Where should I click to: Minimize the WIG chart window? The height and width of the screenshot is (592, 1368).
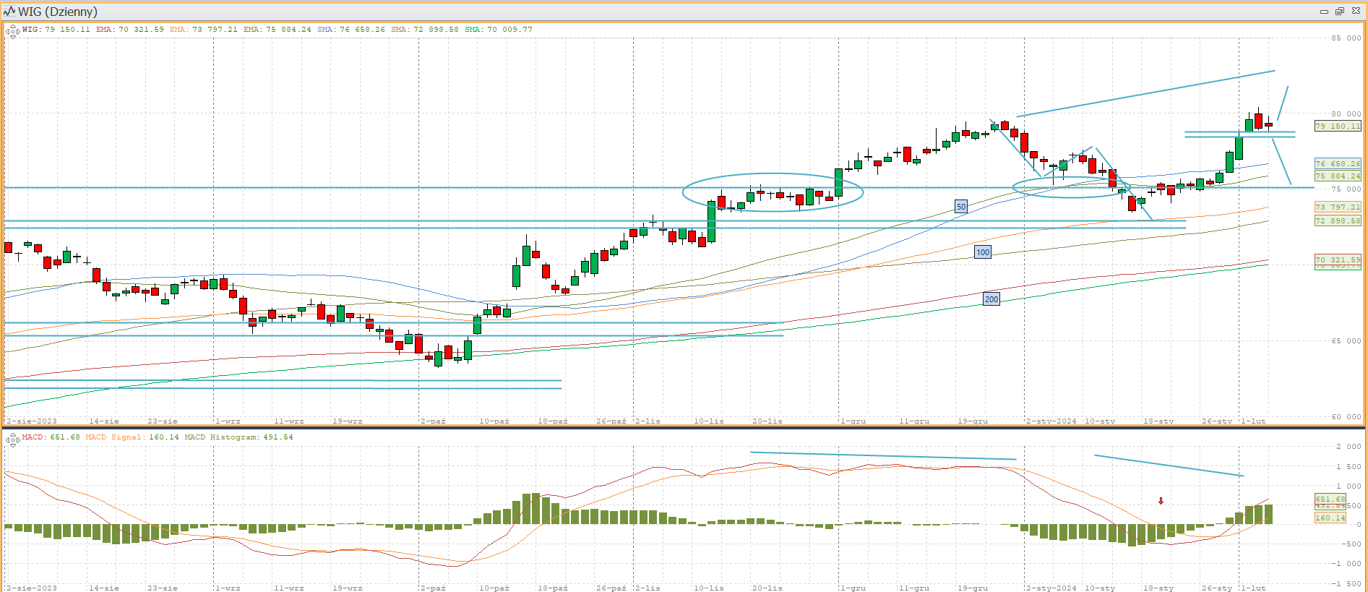1324,12
